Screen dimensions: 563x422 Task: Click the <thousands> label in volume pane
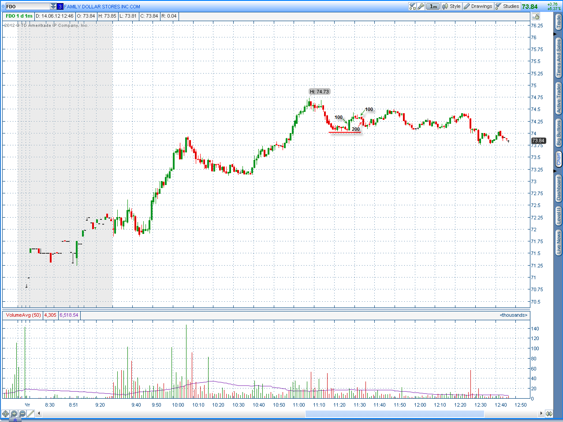[514, 315]
